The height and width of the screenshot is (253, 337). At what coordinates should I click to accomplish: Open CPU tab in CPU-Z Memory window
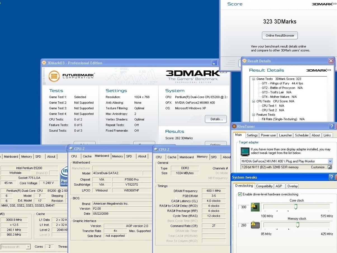pyautogui.click(x=159, y=157)
